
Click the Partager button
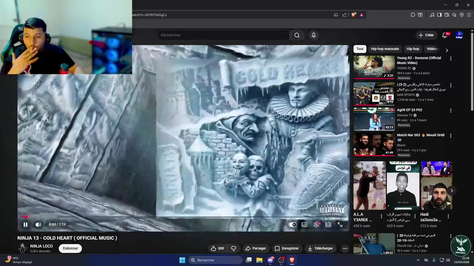click(x=256, y=248)
